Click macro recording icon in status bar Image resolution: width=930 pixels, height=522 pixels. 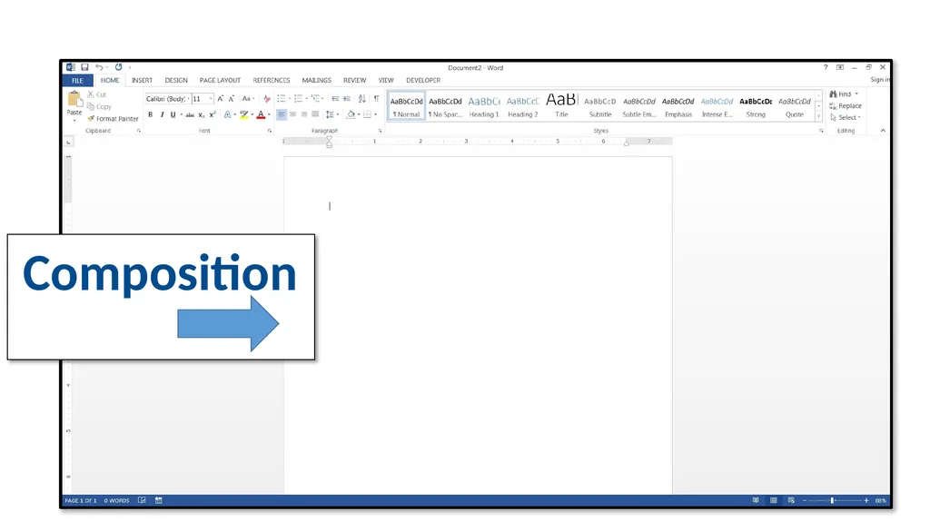point(158,500)
